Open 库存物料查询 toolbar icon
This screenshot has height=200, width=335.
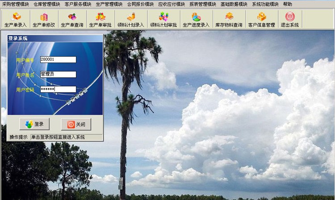[x=229, y=19]
